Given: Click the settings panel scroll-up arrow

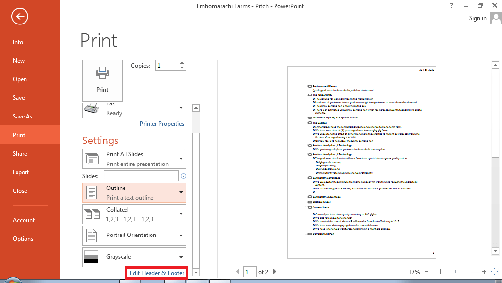Looking at the screenshot, I should [x=196, y=108].
